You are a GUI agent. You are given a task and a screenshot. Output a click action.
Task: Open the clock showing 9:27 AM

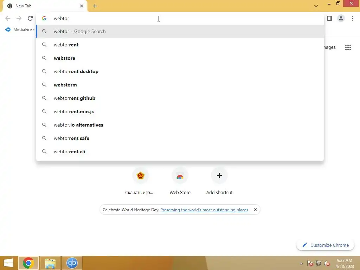tap(345, 263)
